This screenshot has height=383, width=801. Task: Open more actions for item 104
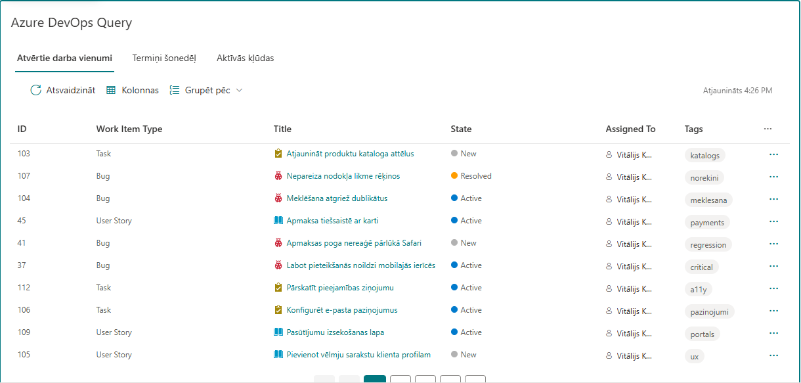(773, 198)
